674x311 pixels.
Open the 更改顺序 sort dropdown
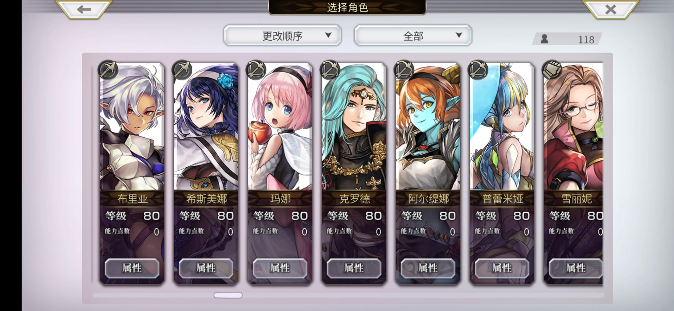click(x=282, y=35)
